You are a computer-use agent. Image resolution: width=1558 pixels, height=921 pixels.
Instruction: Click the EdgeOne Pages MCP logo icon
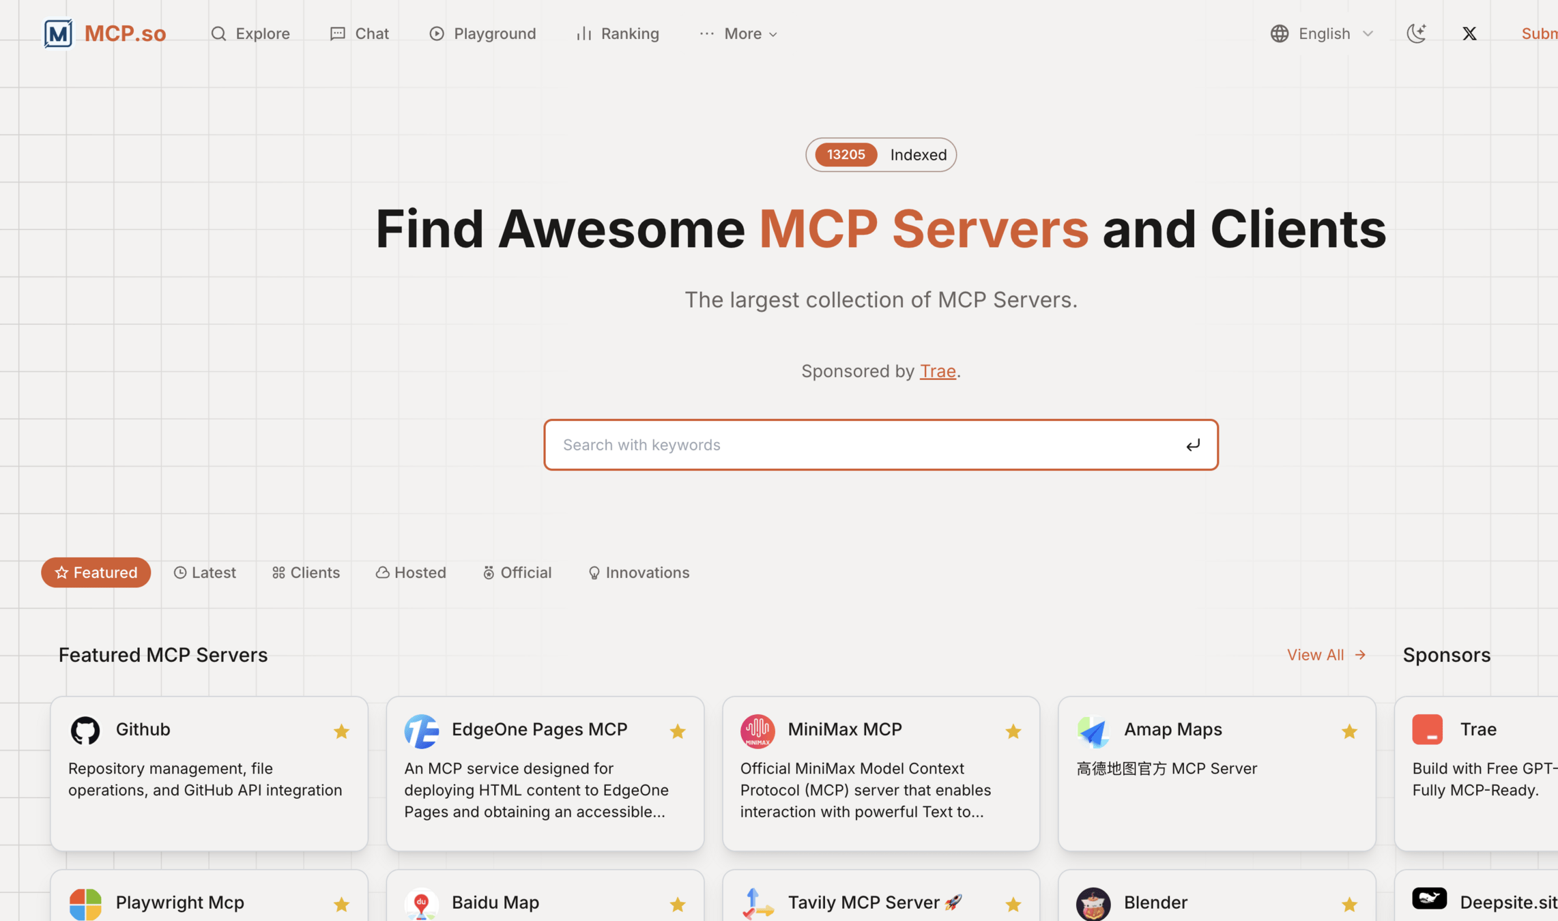pyautogui.click(x=421, y=731)
